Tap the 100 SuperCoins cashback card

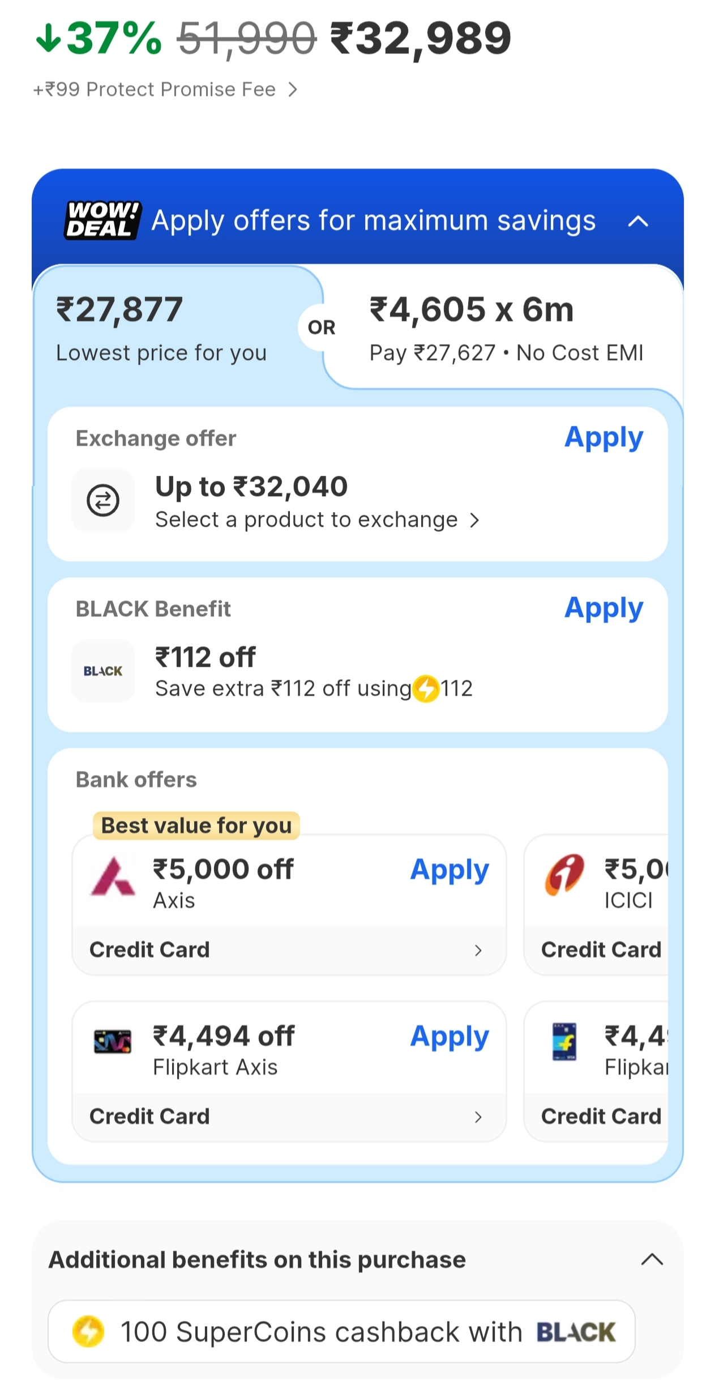[341, 1331]
